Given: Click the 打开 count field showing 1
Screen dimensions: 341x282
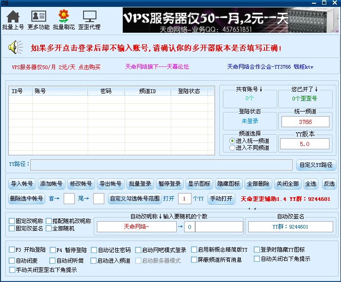Looking at the screenshot, I should click(185, 199).
